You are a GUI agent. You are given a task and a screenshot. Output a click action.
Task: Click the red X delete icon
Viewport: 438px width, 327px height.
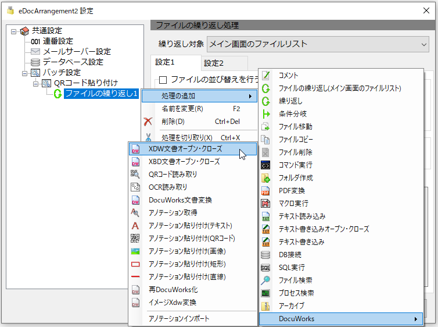[148, 122]
